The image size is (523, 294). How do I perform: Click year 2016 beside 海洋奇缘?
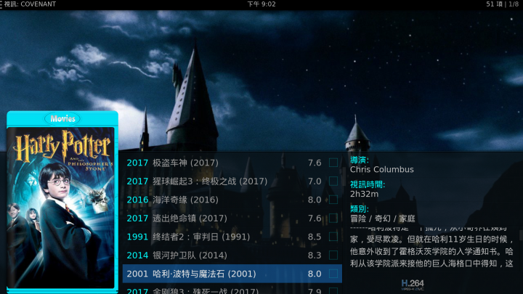pyautogui.click(x=137, y=200)
